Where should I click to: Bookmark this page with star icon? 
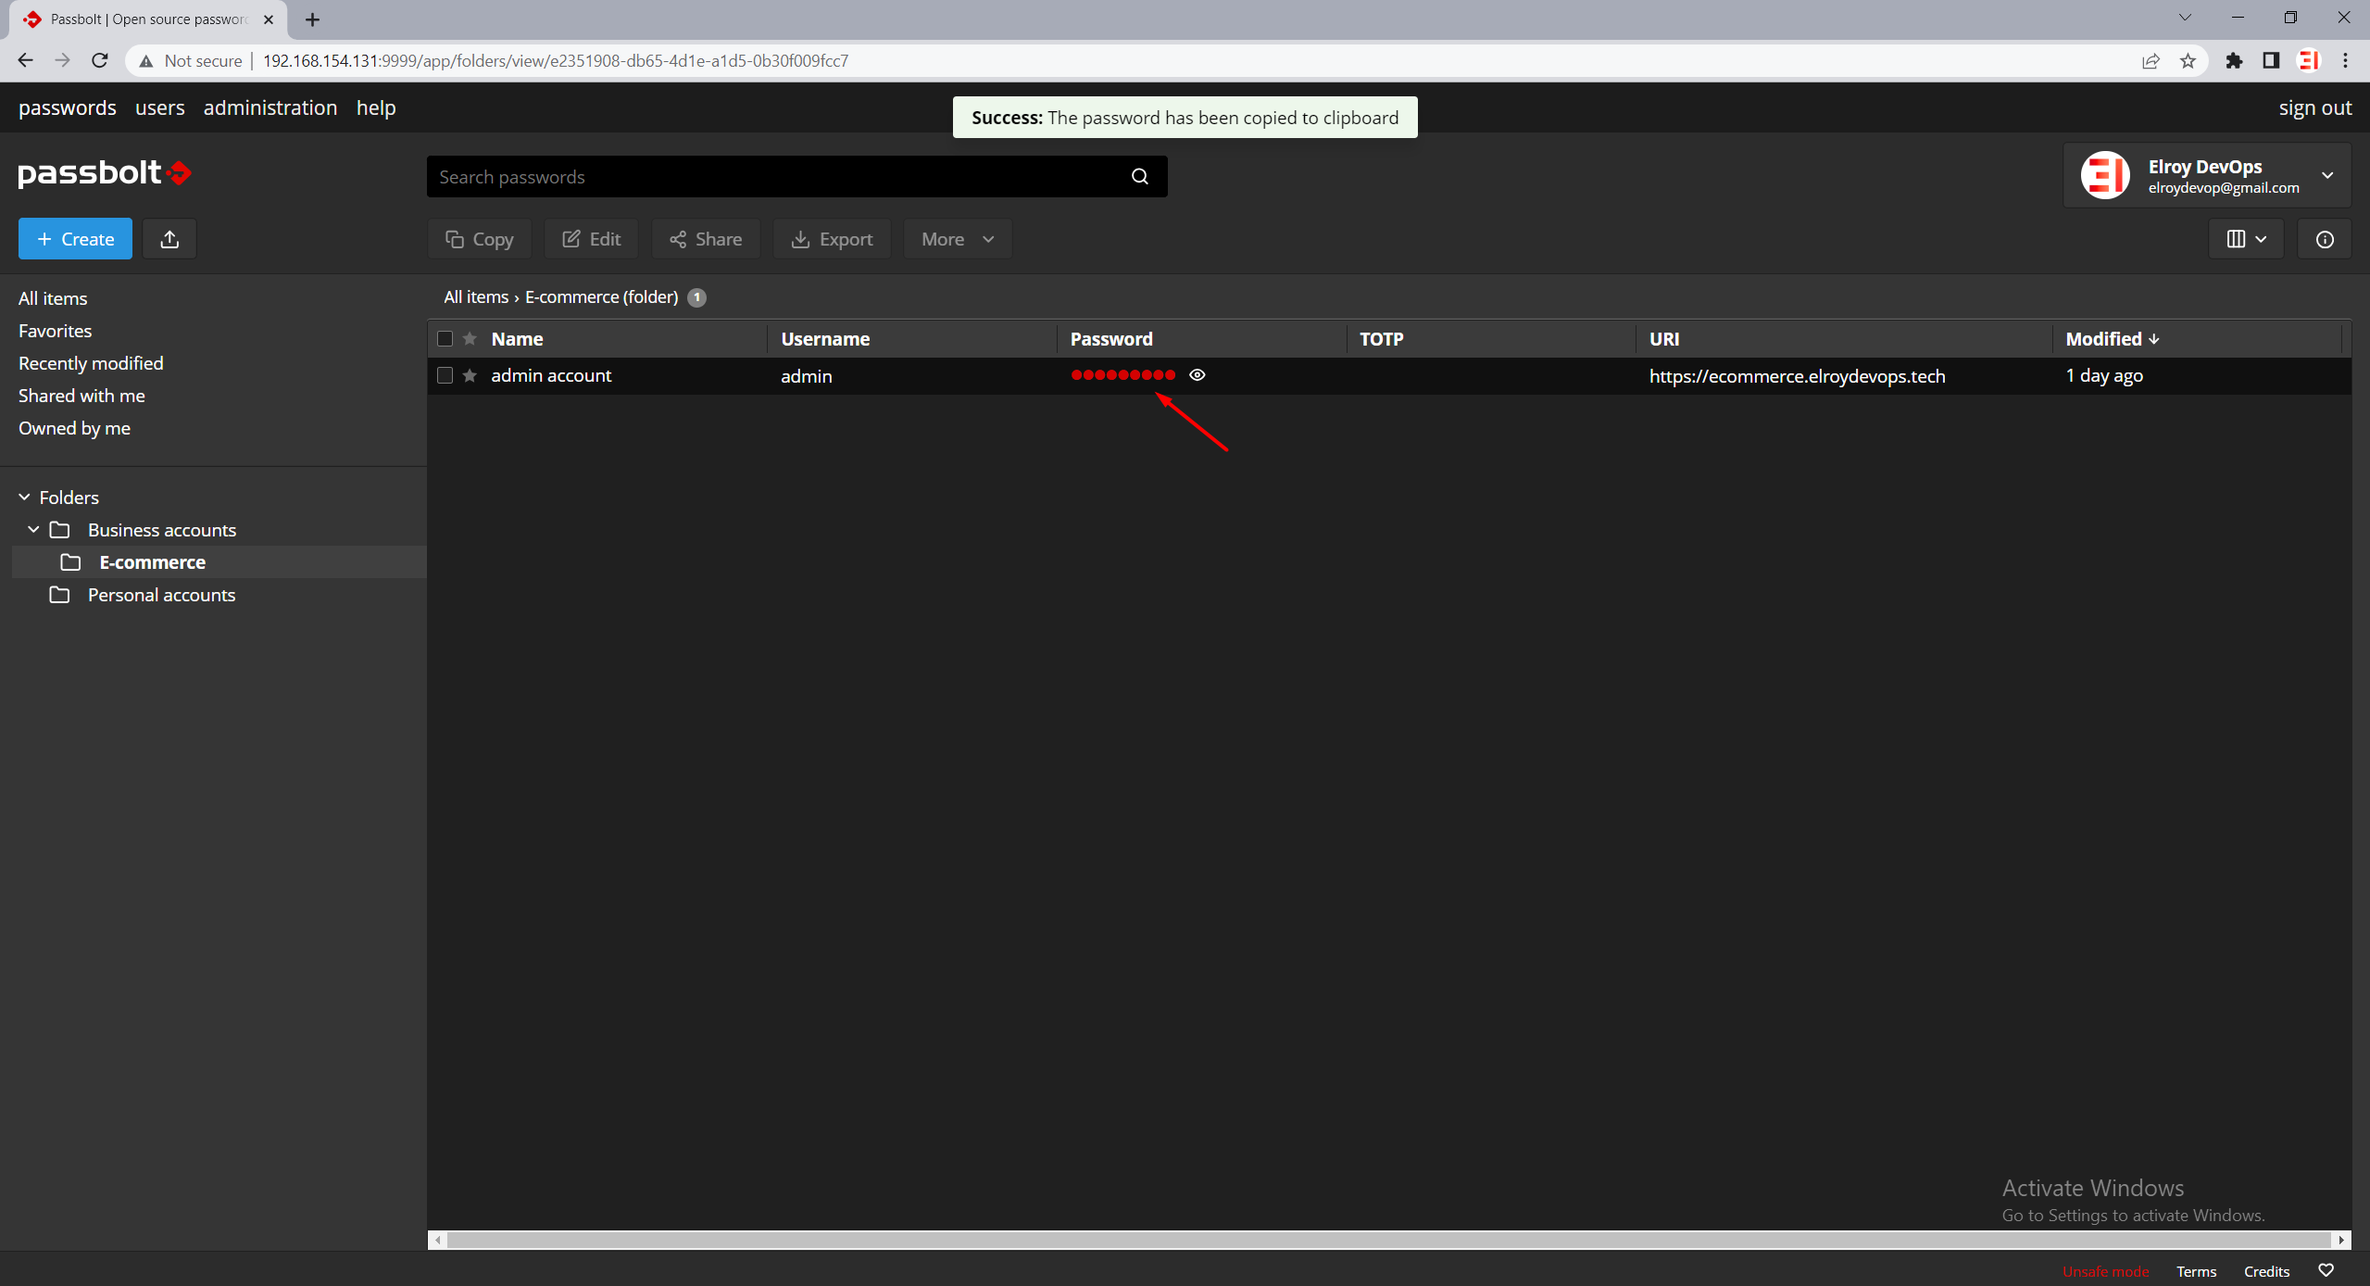[x=2188, y=61]
